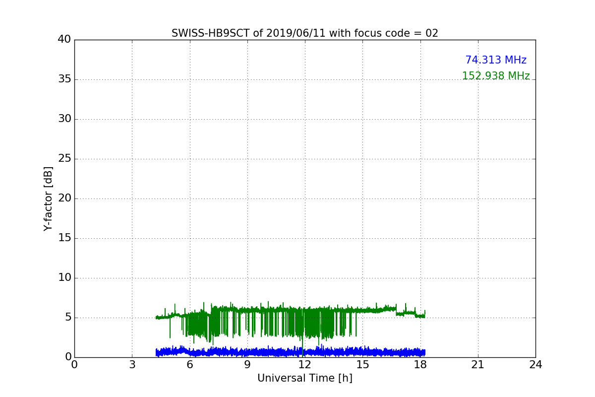This screenshot has height=397, width=595.
Task: Click x-axis tick label 12
Action: pyautogui.click(x=305, y=365)
